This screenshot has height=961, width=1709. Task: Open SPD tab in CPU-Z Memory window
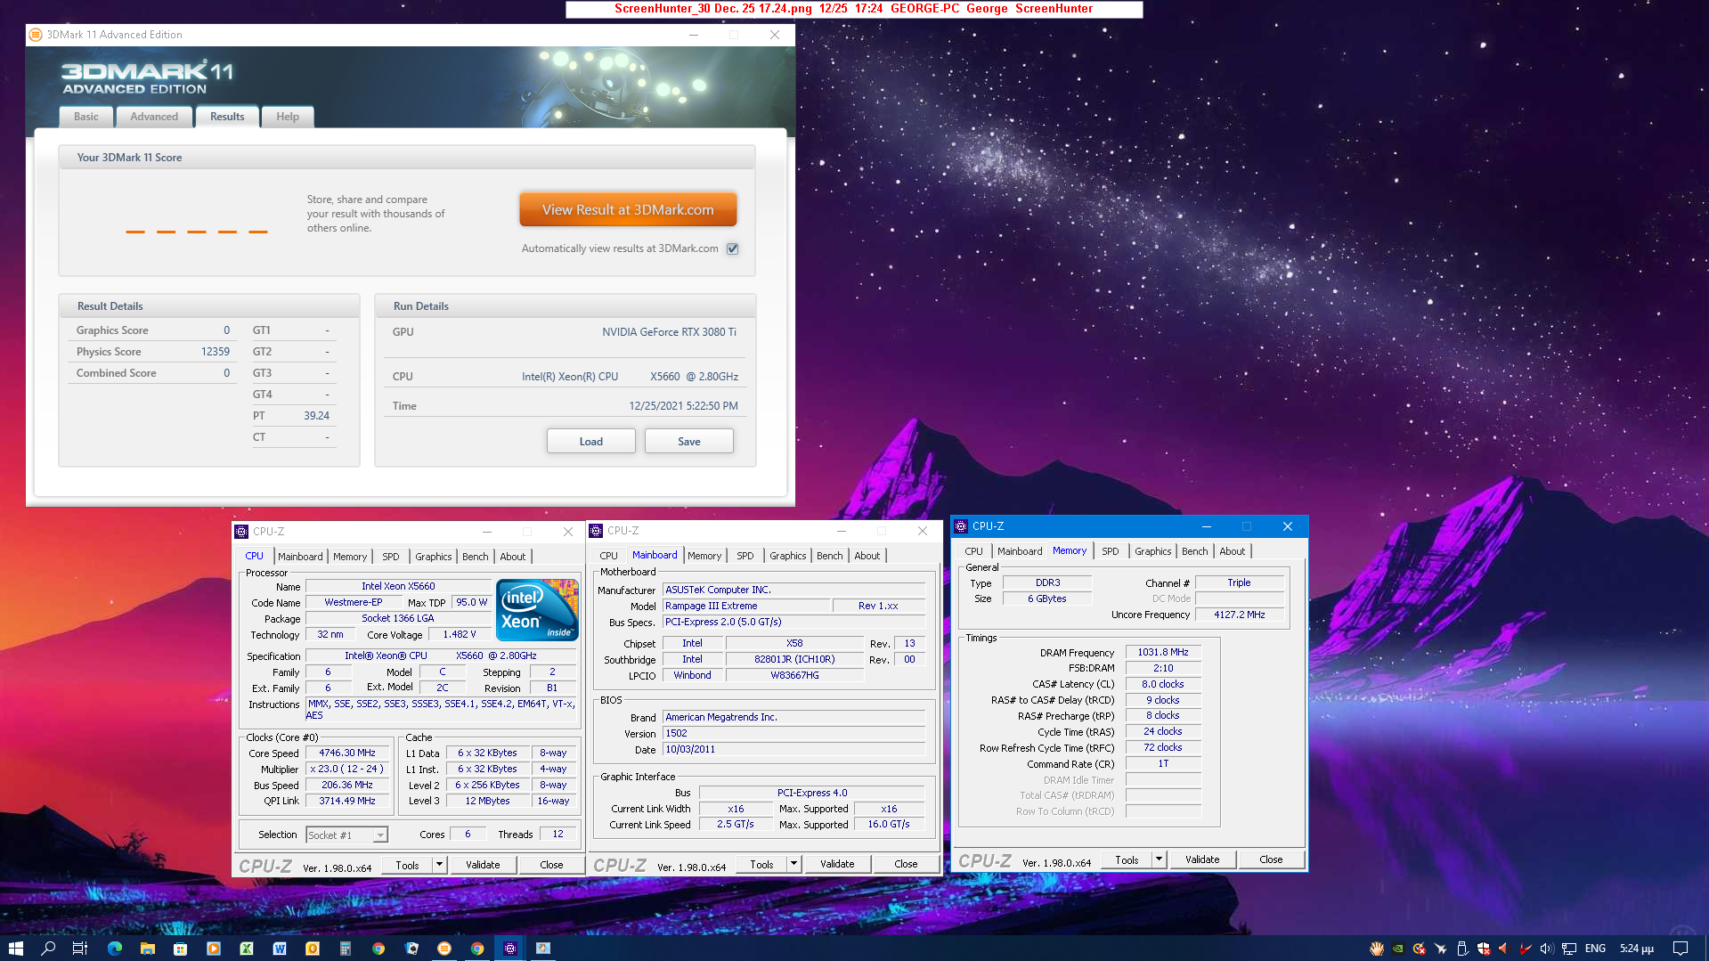pyautogui.click(x=1110, y=551)
